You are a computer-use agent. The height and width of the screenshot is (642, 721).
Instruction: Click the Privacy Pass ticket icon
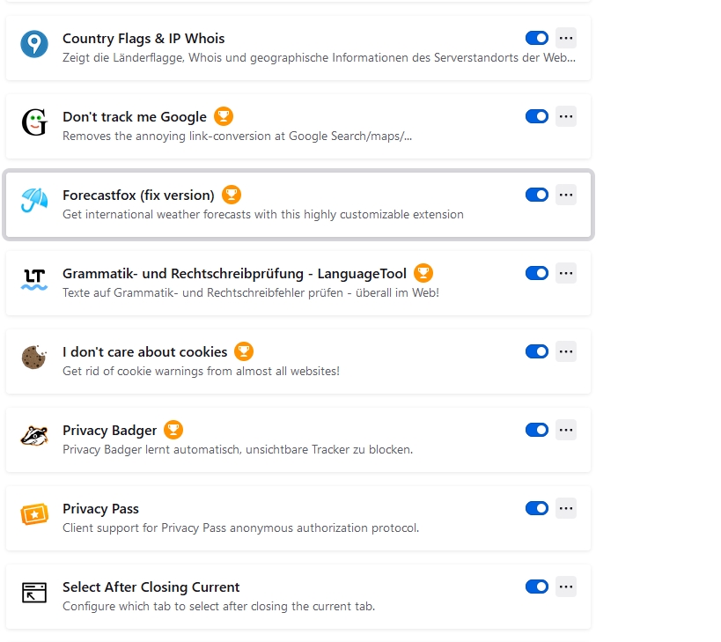[34, 514]
